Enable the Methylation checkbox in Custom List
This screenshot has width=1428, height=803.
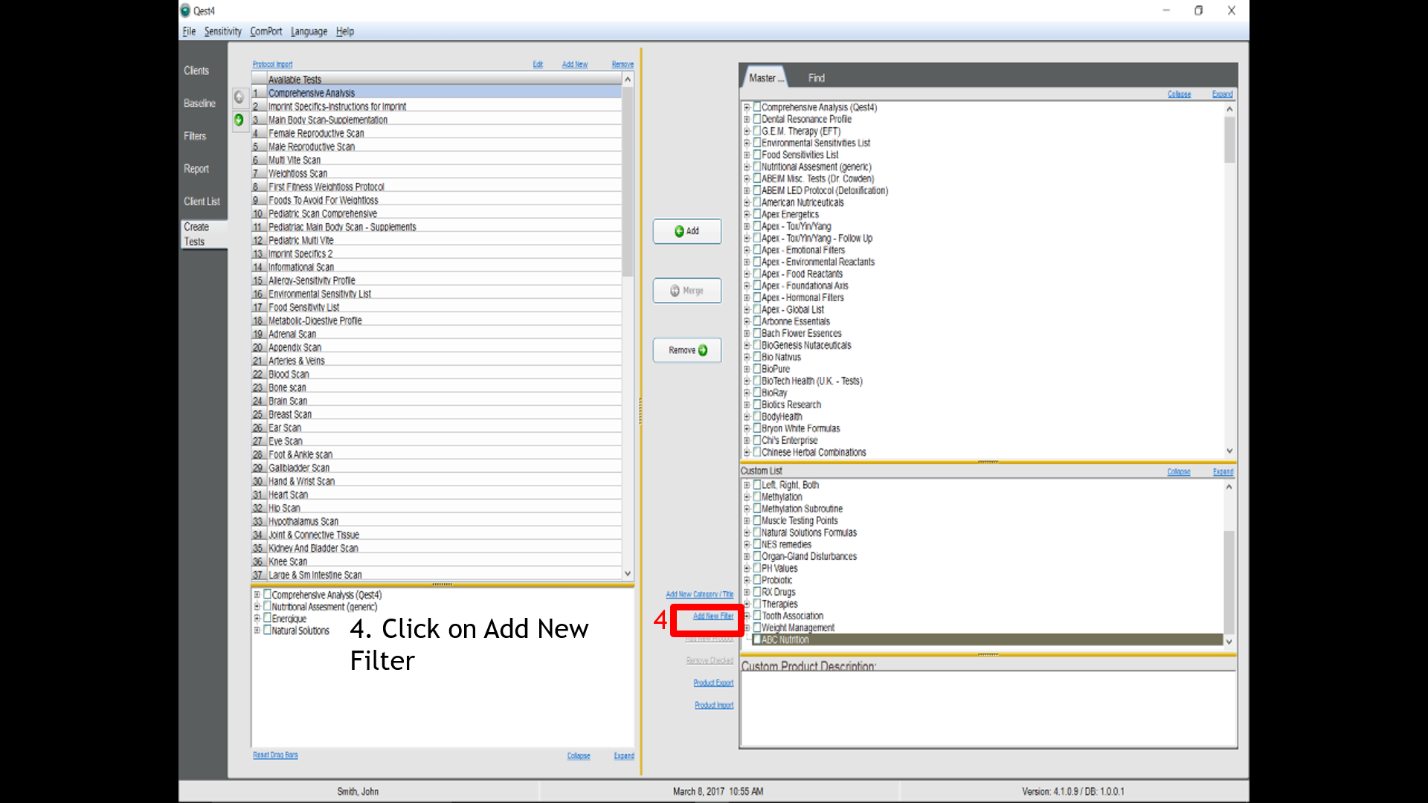(757, 497)
